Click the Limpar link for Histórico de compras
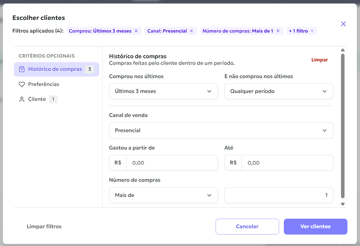This screenshot has width=360, height=246. coord(319,60)
